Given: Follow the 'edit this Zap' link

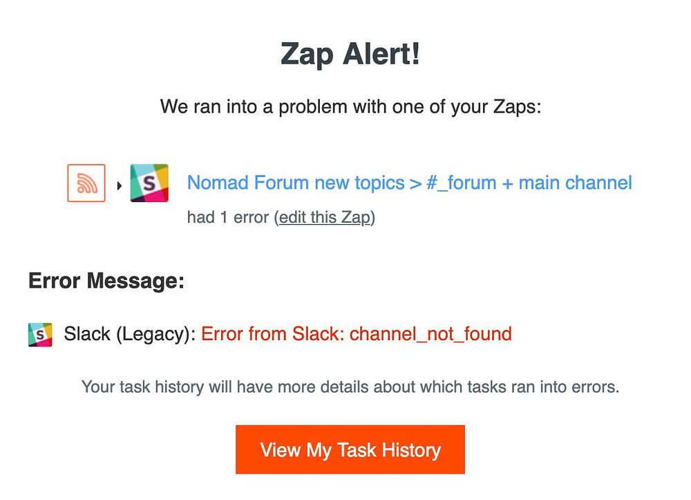Looking at the screenshot, I should pyautogui.click(x=325, y=217).
